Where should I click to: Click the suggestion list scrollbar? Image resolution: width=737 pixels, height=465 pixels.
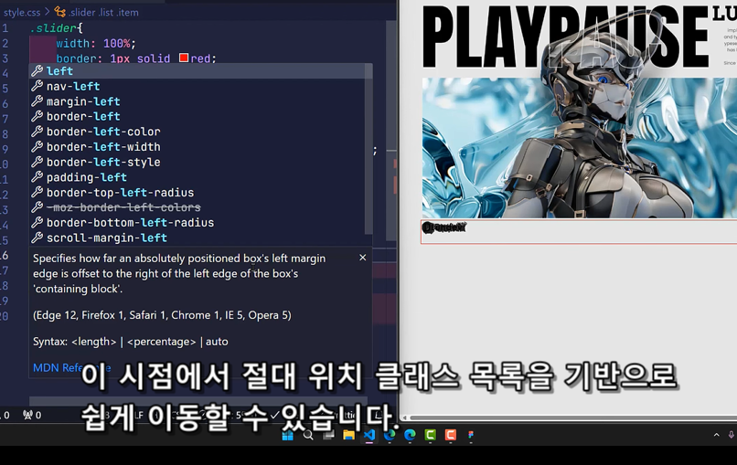368,151
